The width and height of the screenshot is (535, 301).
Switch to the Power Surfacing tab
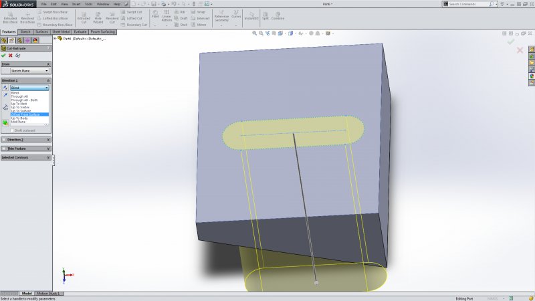[x=103, y=31]
